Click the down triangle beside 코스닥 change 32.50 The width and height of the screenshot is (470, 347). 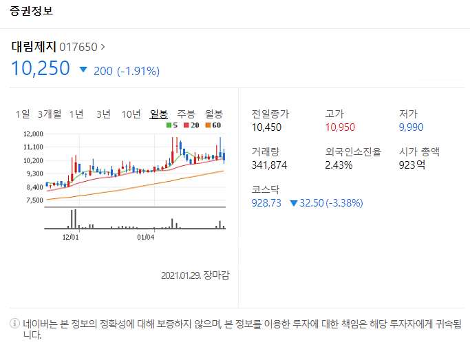pos(294,203)
